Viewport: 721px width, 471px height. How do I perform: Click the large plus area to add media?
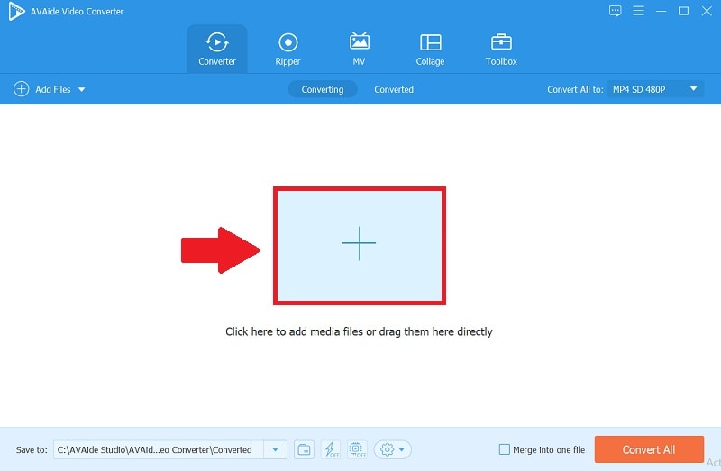[359, 245]
